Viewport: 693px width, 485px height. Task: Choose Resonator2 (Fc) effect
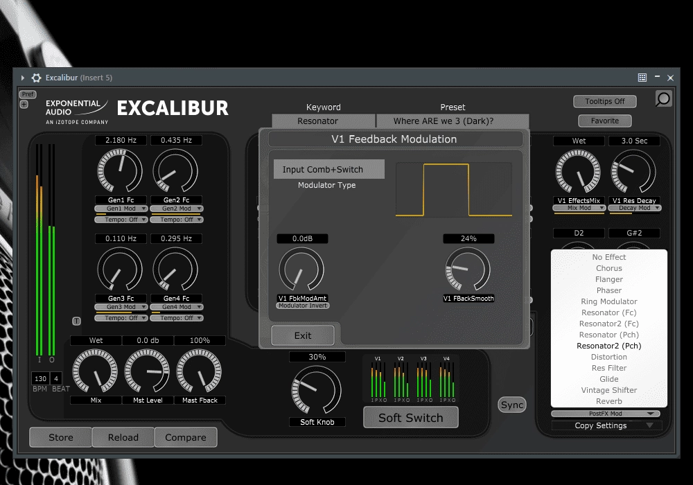click(x=609, y=324)
